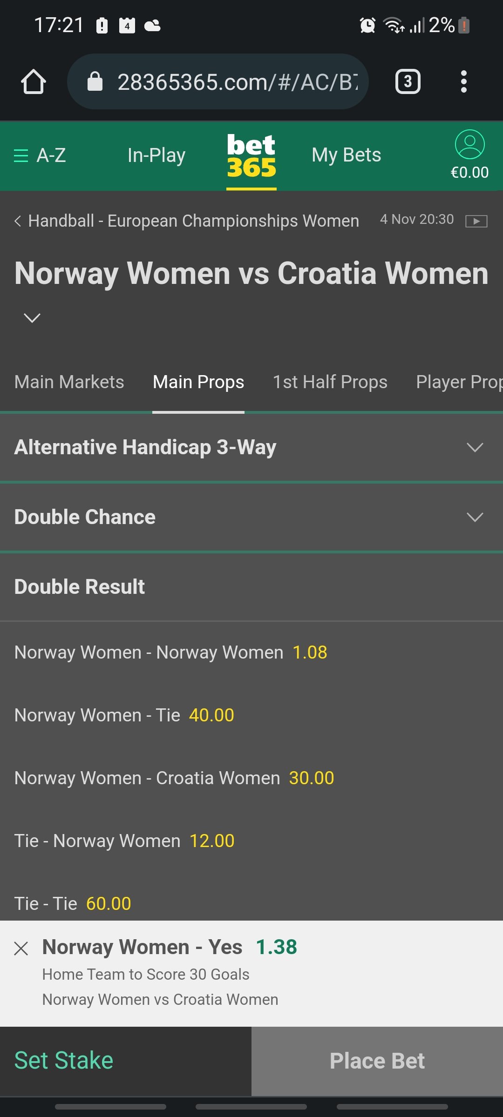This screenshot has height=1117, width=503.
Task: Open the browser tab switcher showing 3
Action: 408,82
